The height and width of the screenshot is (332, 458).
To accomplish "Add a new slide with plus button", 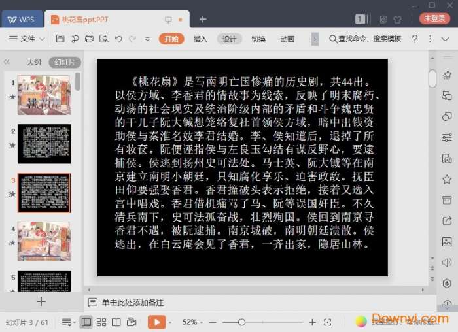I will click(x=41, y=301).
